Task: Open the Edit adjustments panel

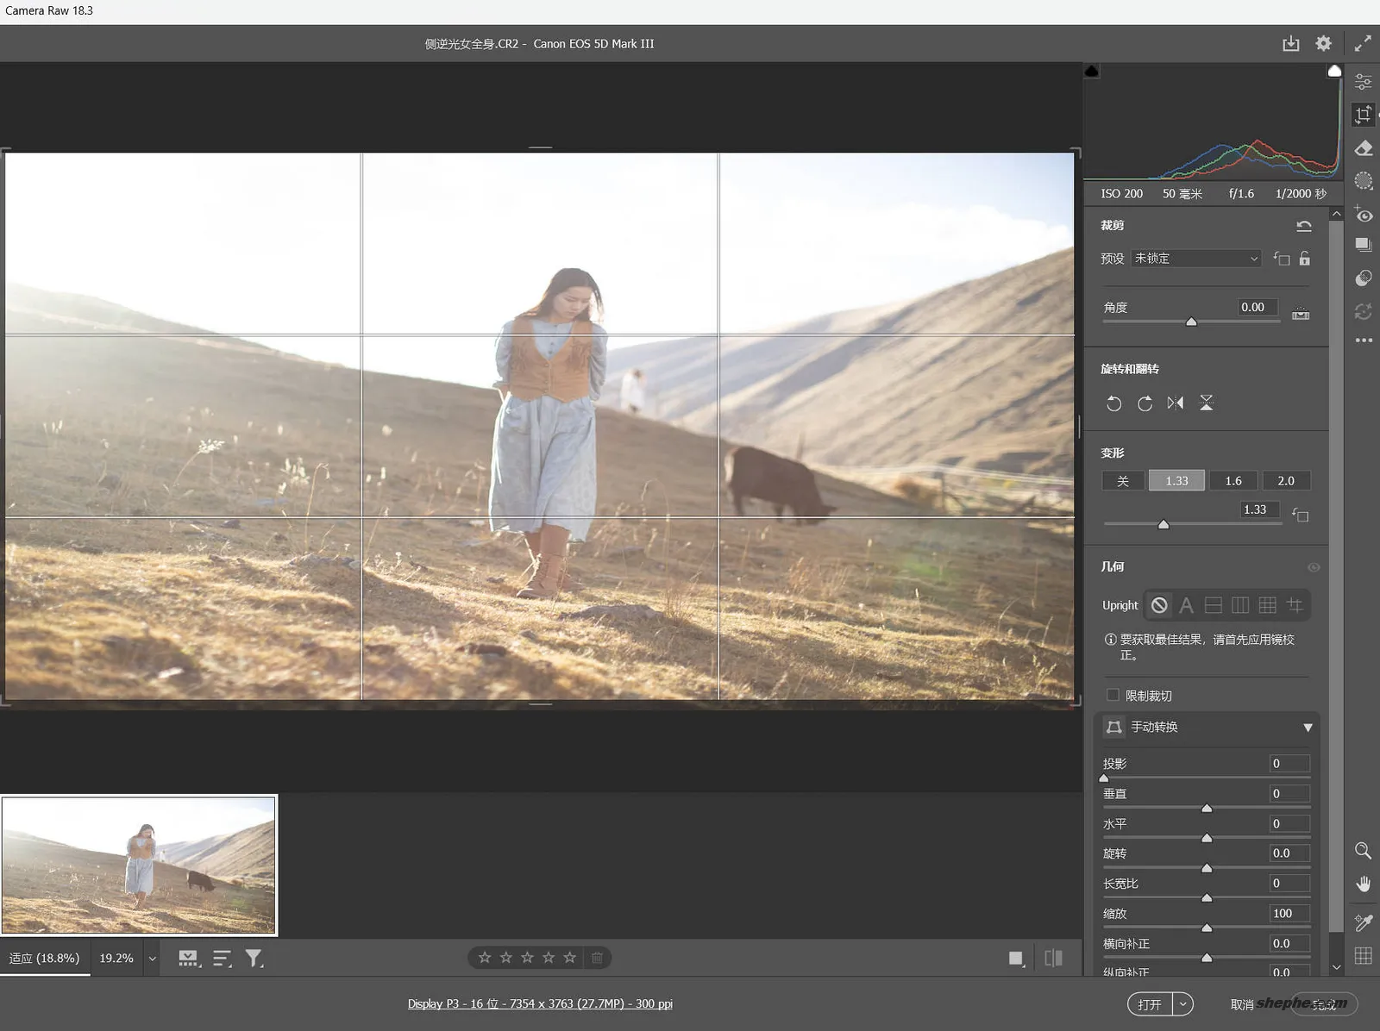Action: [x=1364, y=80]
